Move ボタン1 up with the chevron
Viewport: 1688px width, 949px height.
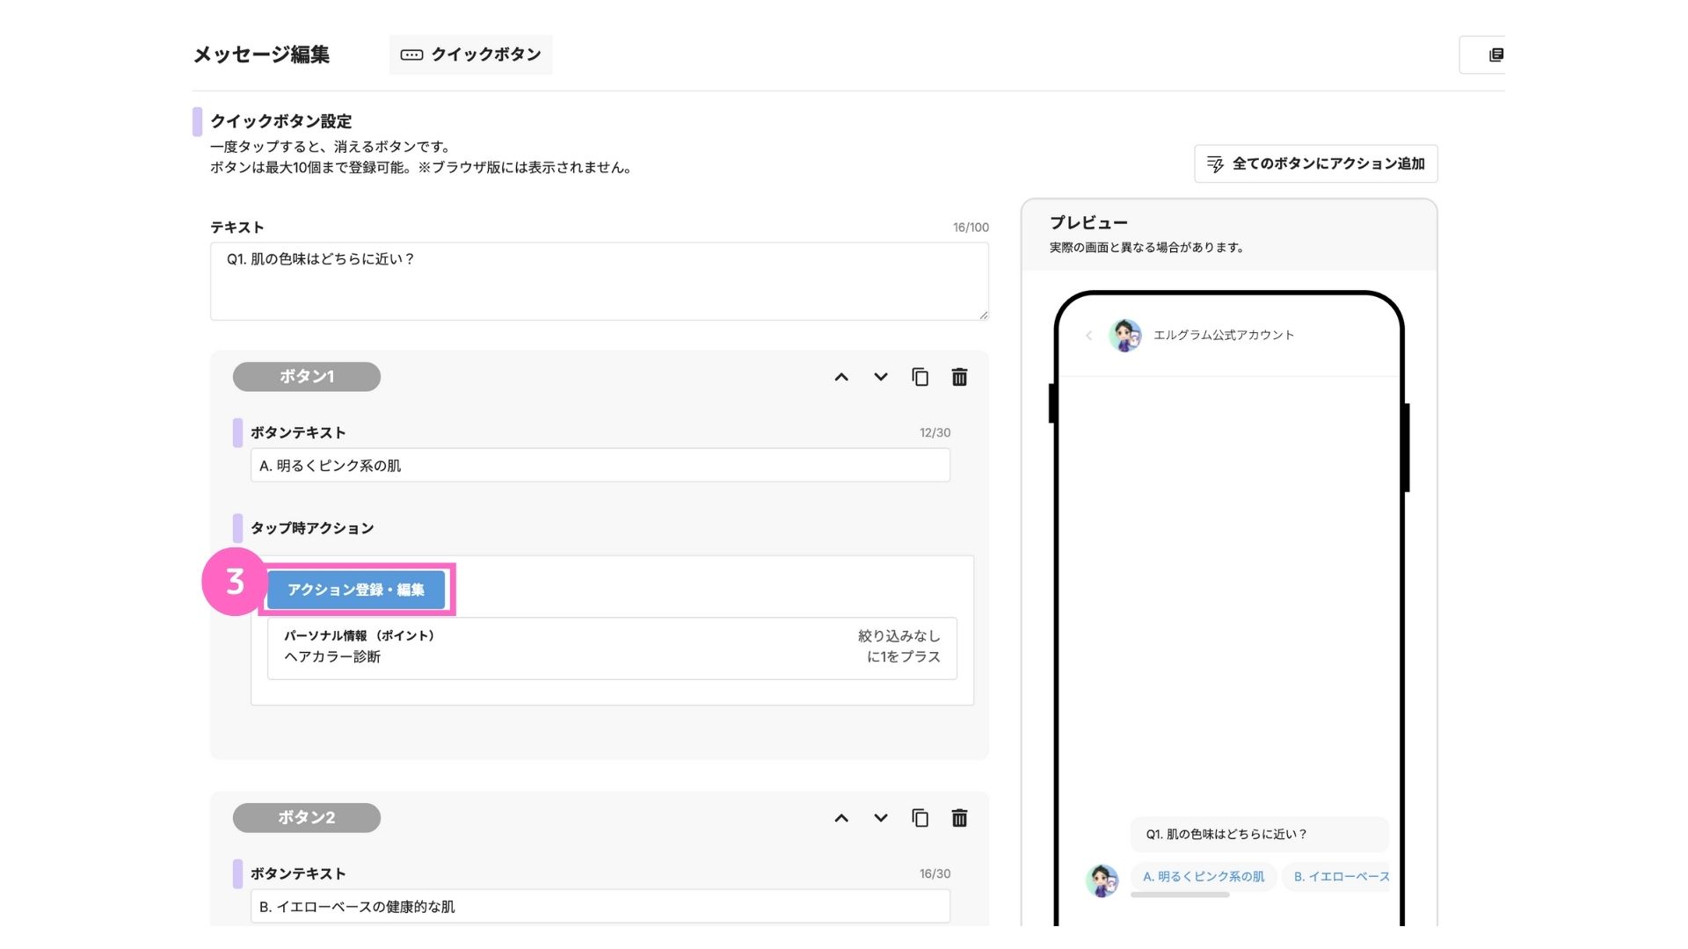pos(841,377)
